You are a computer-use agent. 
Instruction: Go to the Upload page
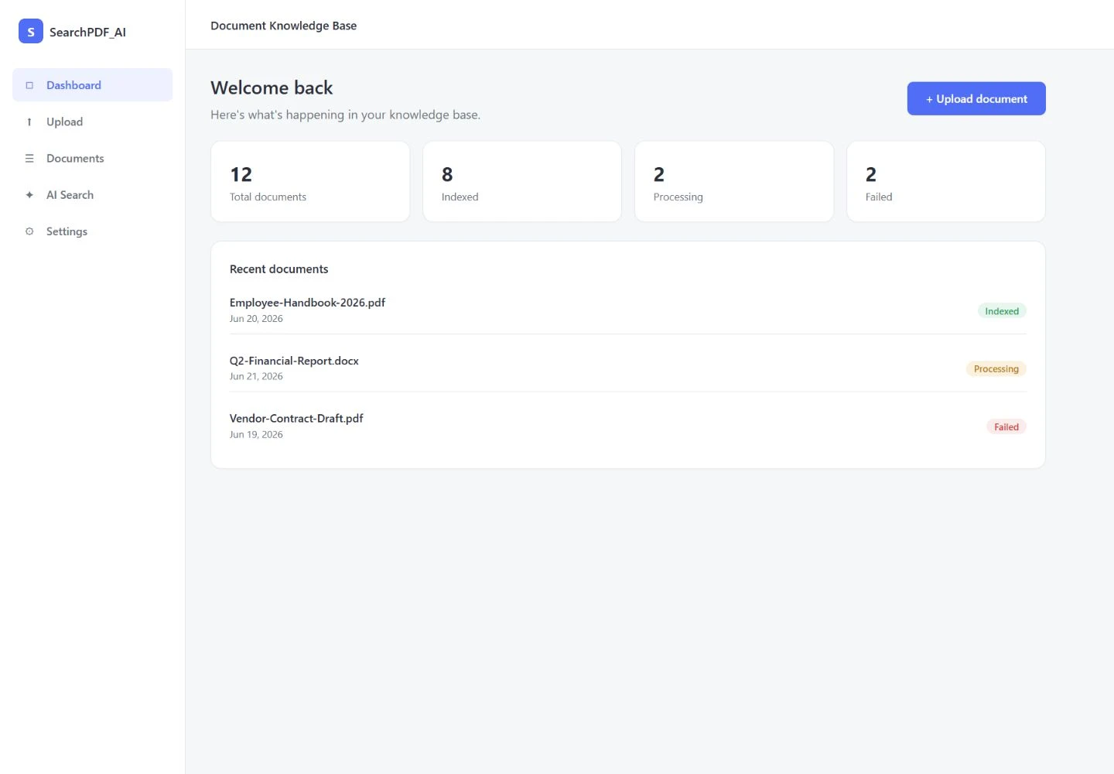coord(93,122)
